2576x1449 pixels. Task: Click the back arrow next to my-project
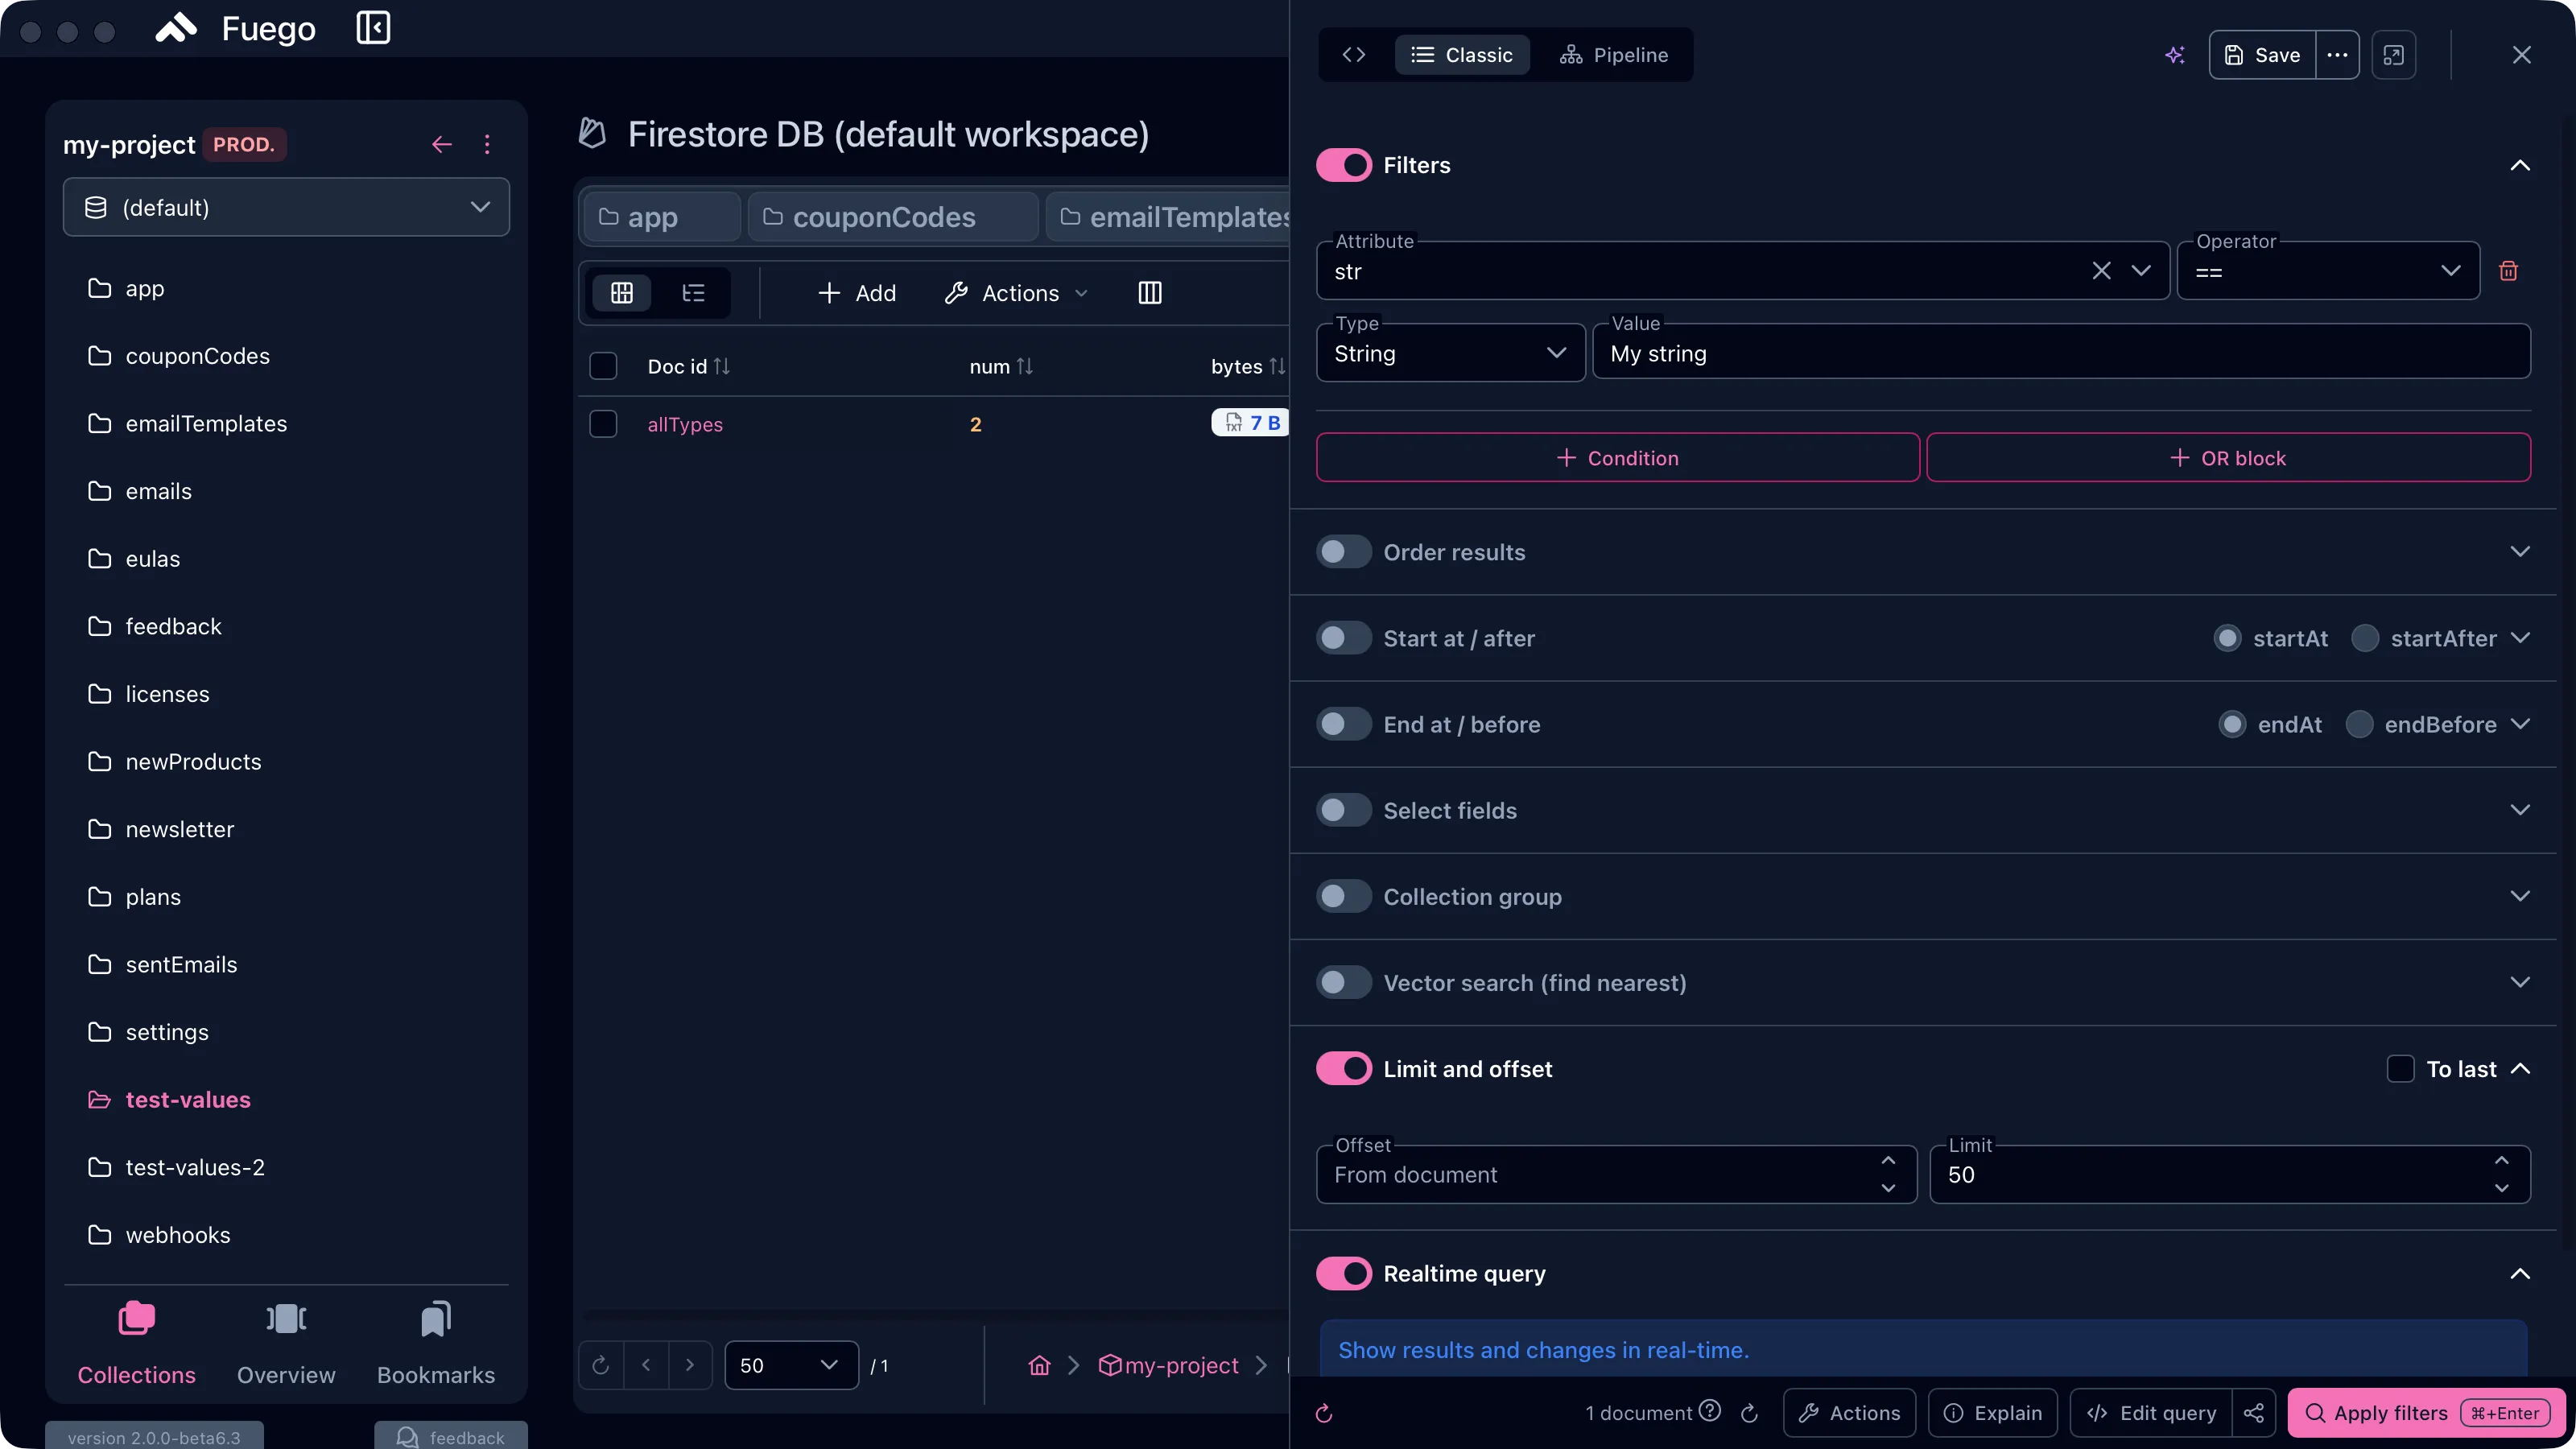click(x=441, y=145)
